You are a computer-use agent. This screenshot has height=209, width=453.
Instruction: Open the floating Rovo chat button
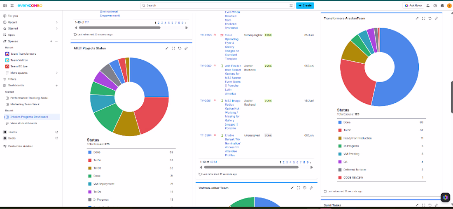446,197
